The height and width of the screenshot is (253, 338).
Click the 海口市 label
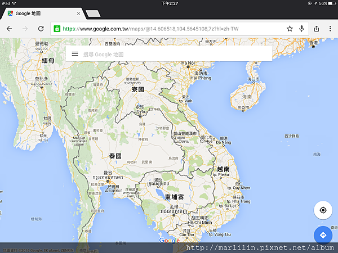(x=253, y=79)
